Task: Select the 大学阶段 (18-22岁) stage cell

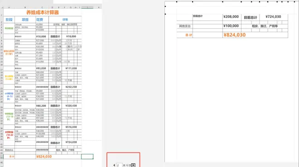Action: pos(9,135)
